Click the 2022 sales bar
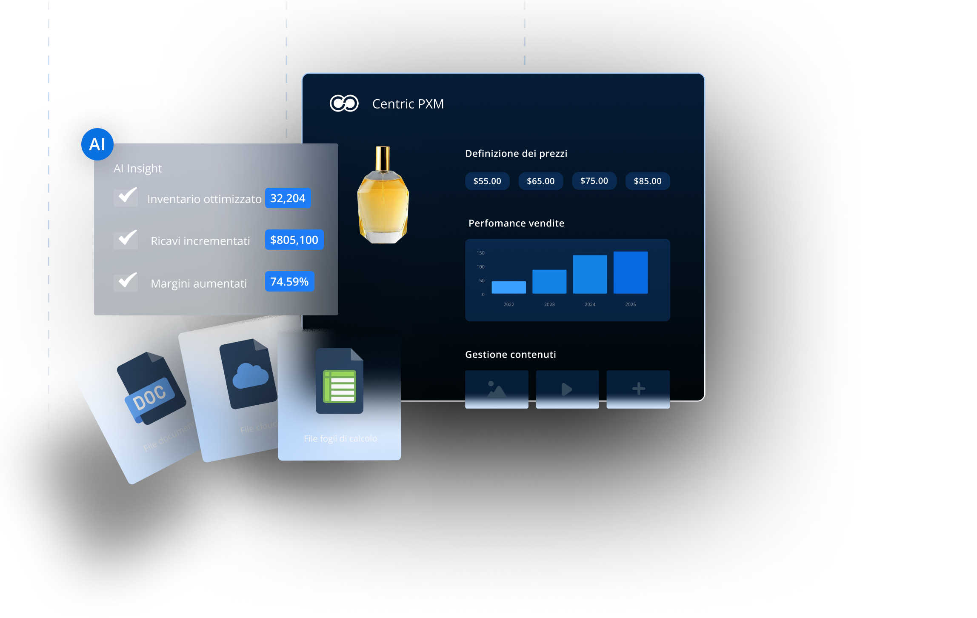The width and height of the screenshot is (977, 618). 508,287
